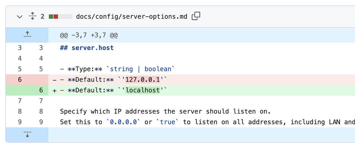Collapse the server-options.md file diff

[19, 17]
